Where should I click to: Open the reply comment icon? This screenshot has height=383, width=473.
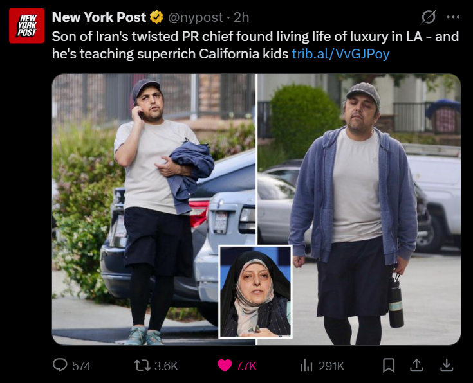[x=60, y=365]
